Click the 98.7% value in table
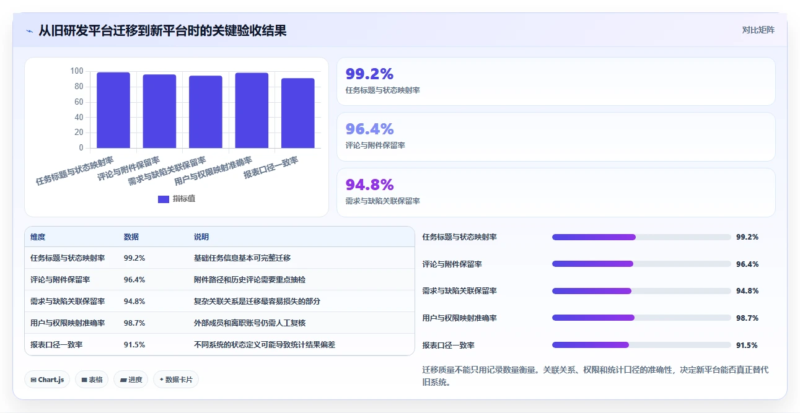This screenshot has height=413, width=800. (x=134, y=323)
